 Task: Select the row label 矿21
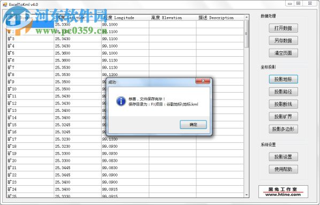[12, 168]
